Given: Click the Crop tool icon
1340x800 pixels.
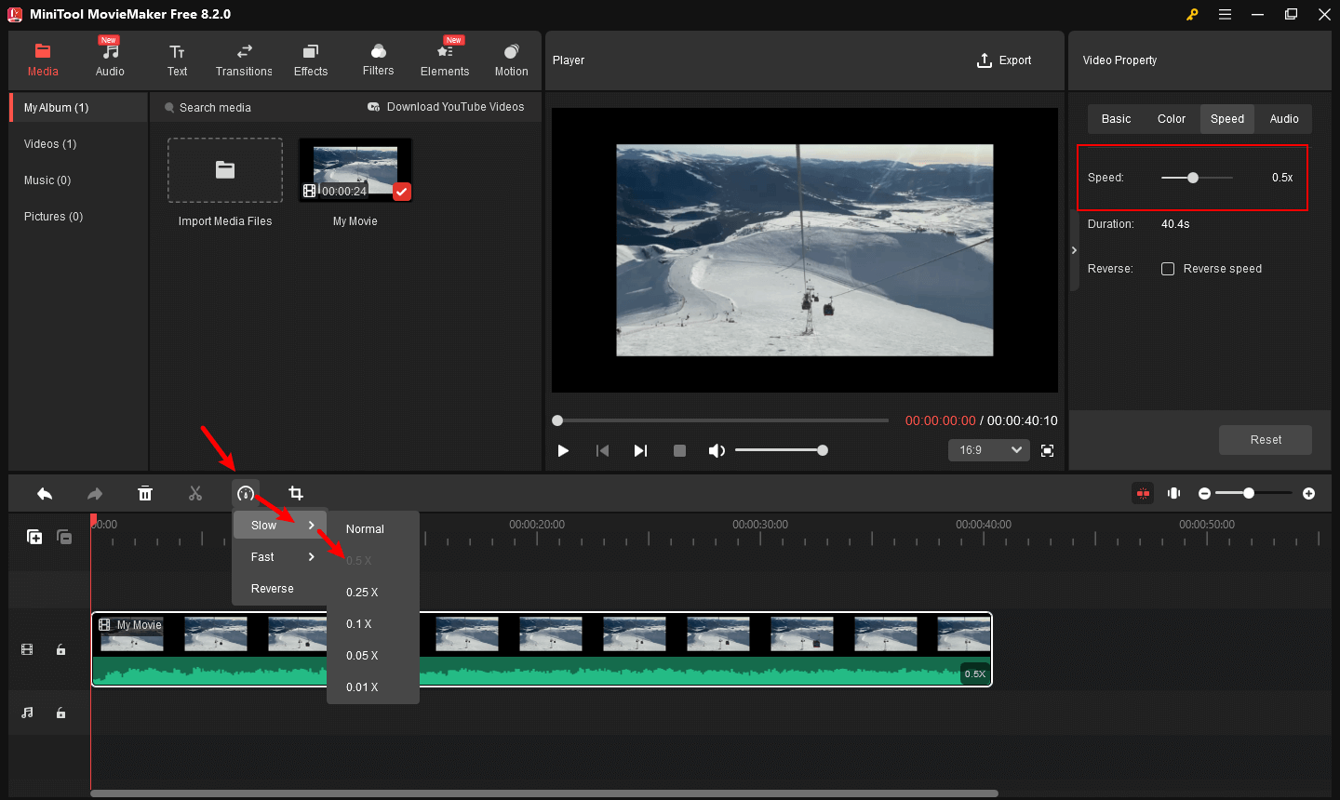Looking at the screenshot, I should click(296, 494).
